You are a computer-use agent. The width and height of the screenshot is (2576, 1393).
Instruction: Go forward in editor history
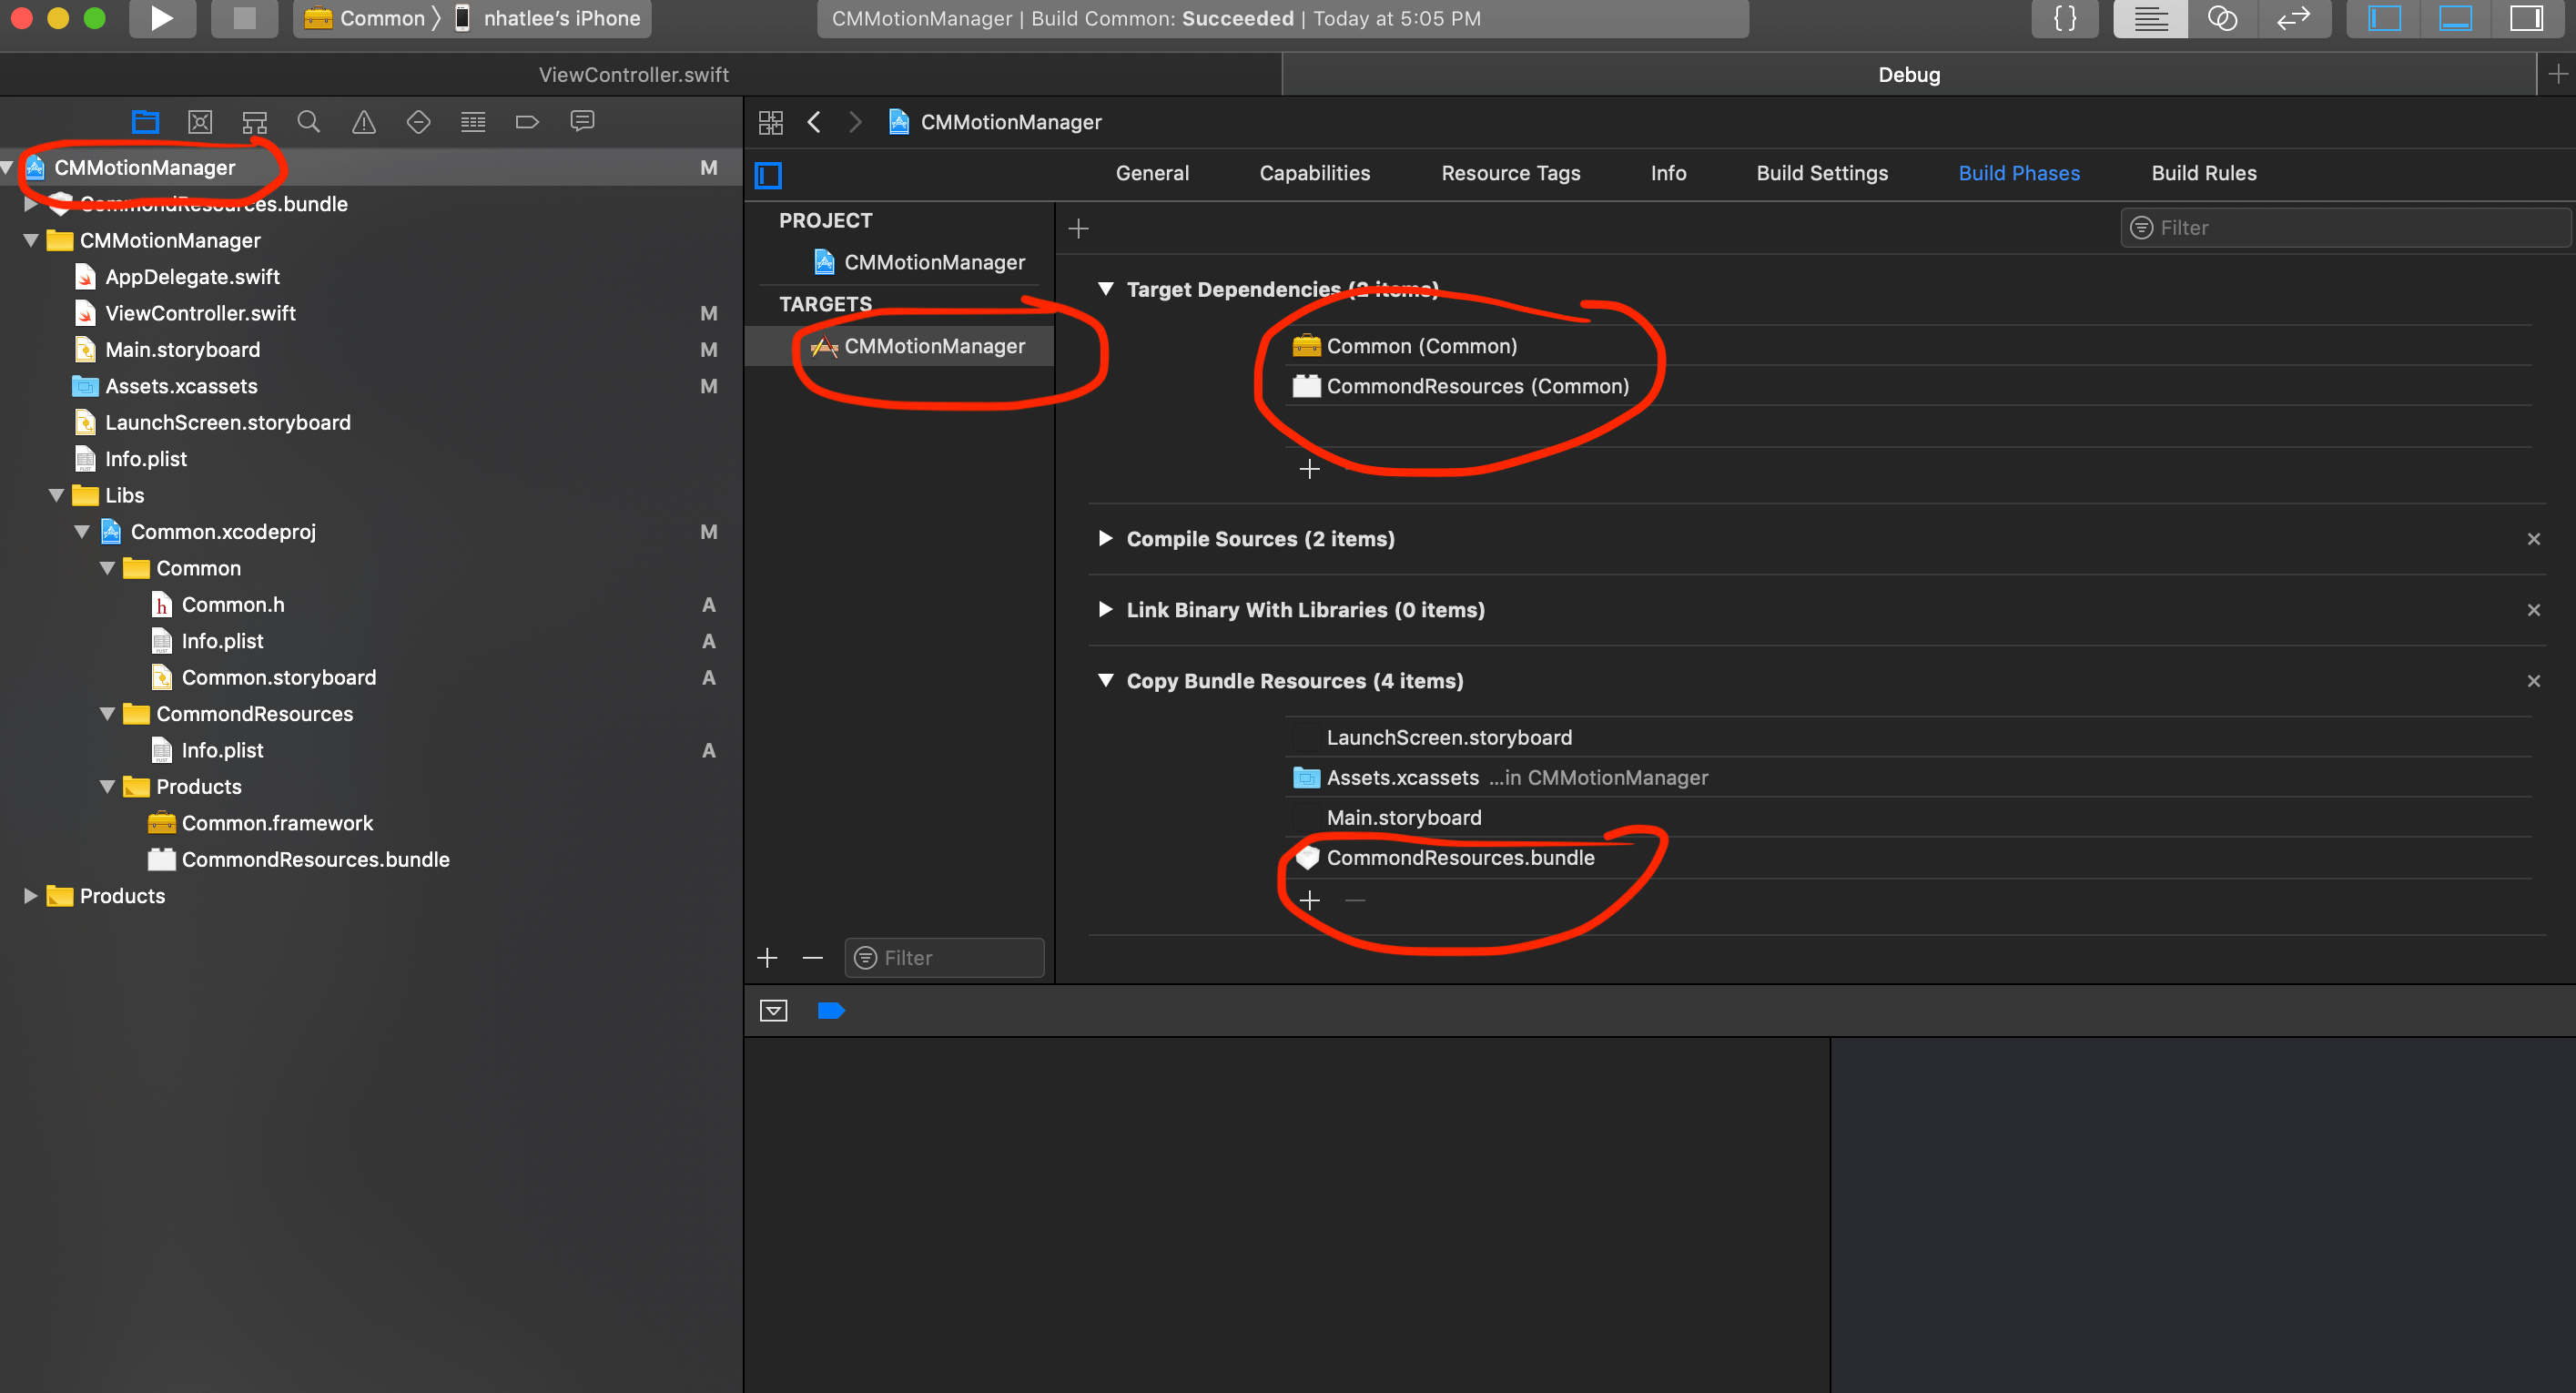click(855, 122)
